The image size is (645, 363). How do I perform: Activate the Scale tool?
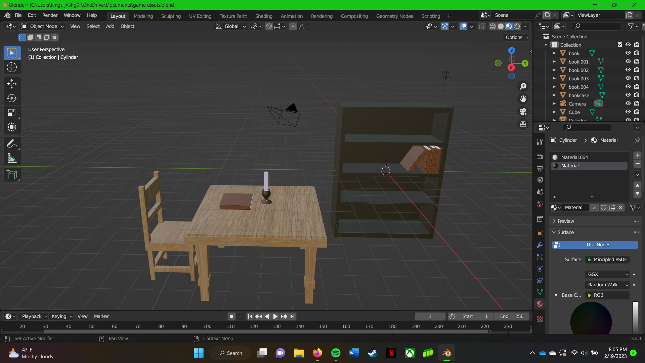(x=12, y=113)
